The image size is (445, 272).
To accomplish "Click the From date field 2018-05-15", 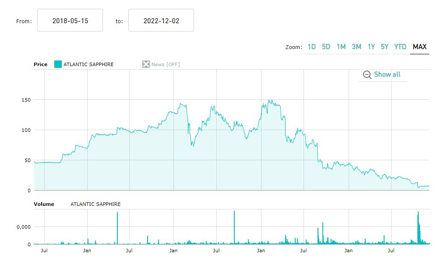I will point(70,21).
